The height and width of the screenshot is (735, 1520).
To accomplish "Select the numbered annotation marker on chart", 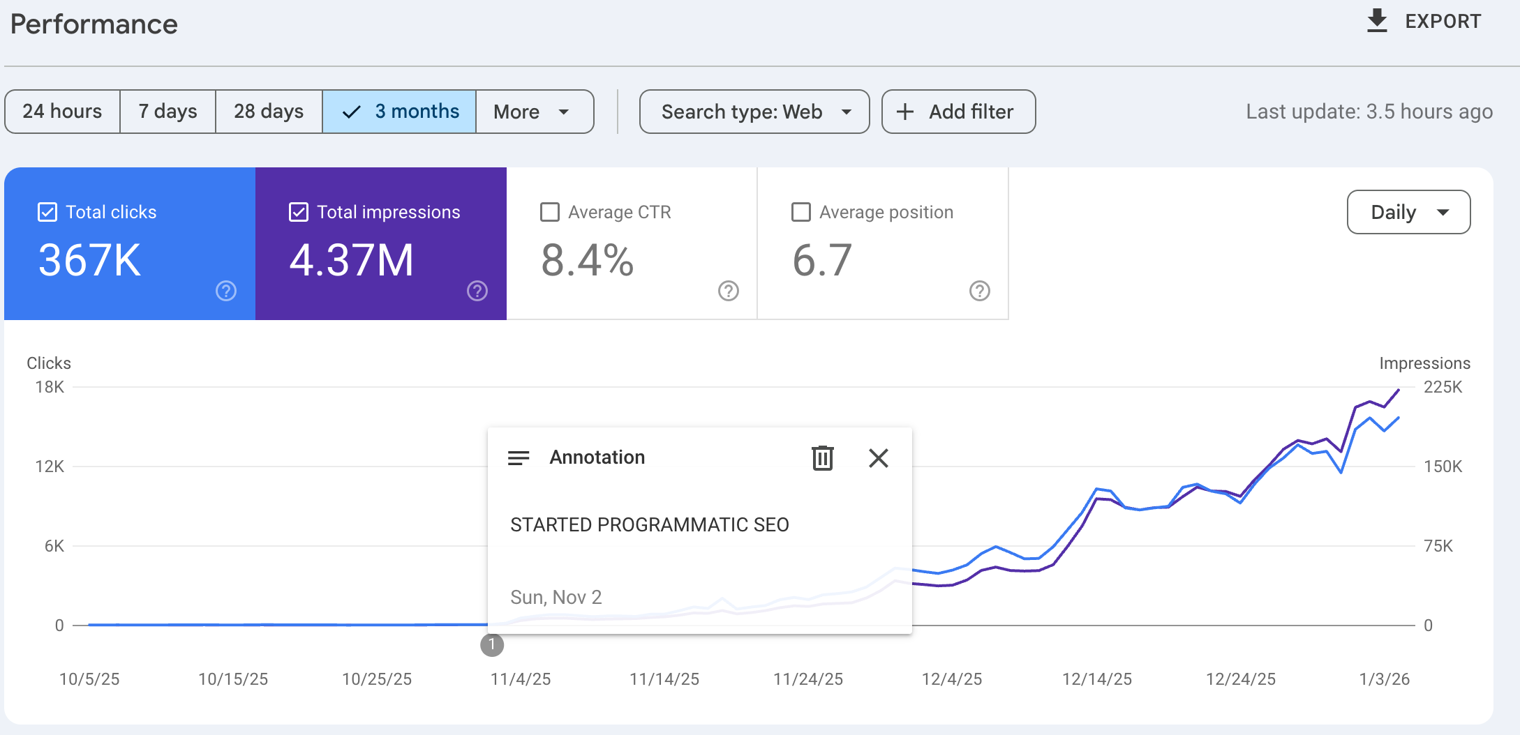I will [492, 645].
